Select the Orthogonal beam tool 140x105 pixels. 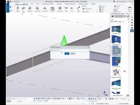tap(52, 9)
